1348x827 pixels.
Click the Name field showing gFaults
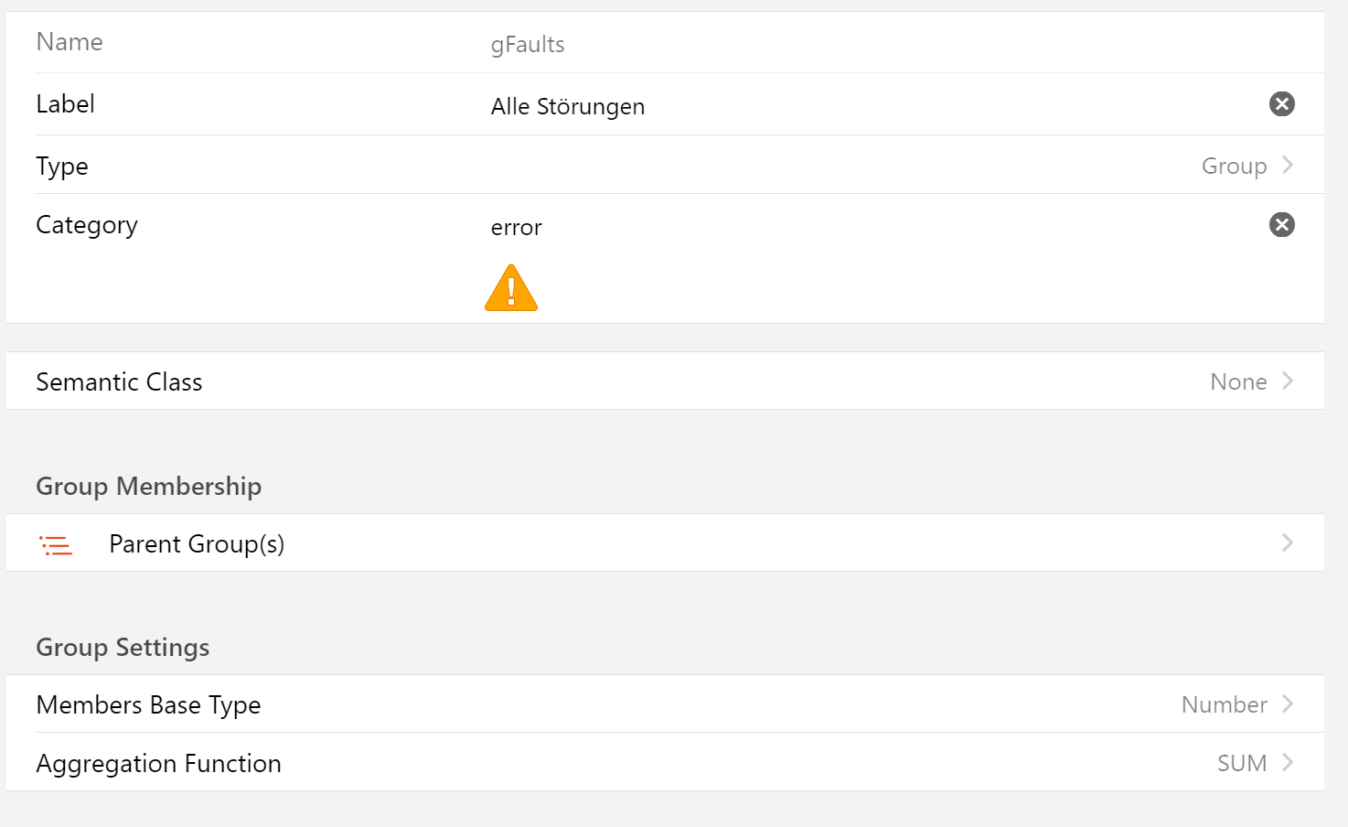[x=528, y=45]
